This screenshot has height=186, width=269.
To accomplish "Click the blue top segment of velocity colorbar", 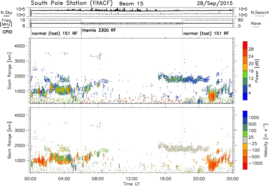I will [x=245, y=114].
